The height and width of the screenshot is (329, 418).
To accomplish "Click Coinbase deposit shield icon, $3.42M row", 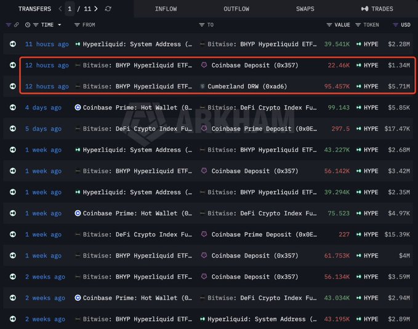I will tap(204, 171).
